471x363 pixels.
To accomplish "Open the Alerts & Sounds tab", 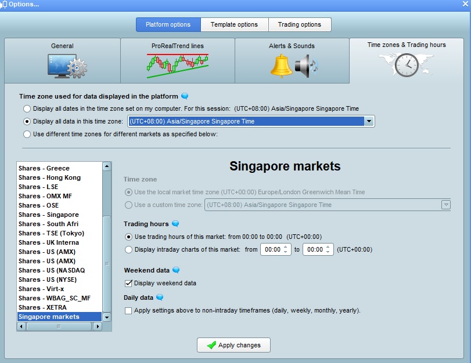I will (292, 61).
